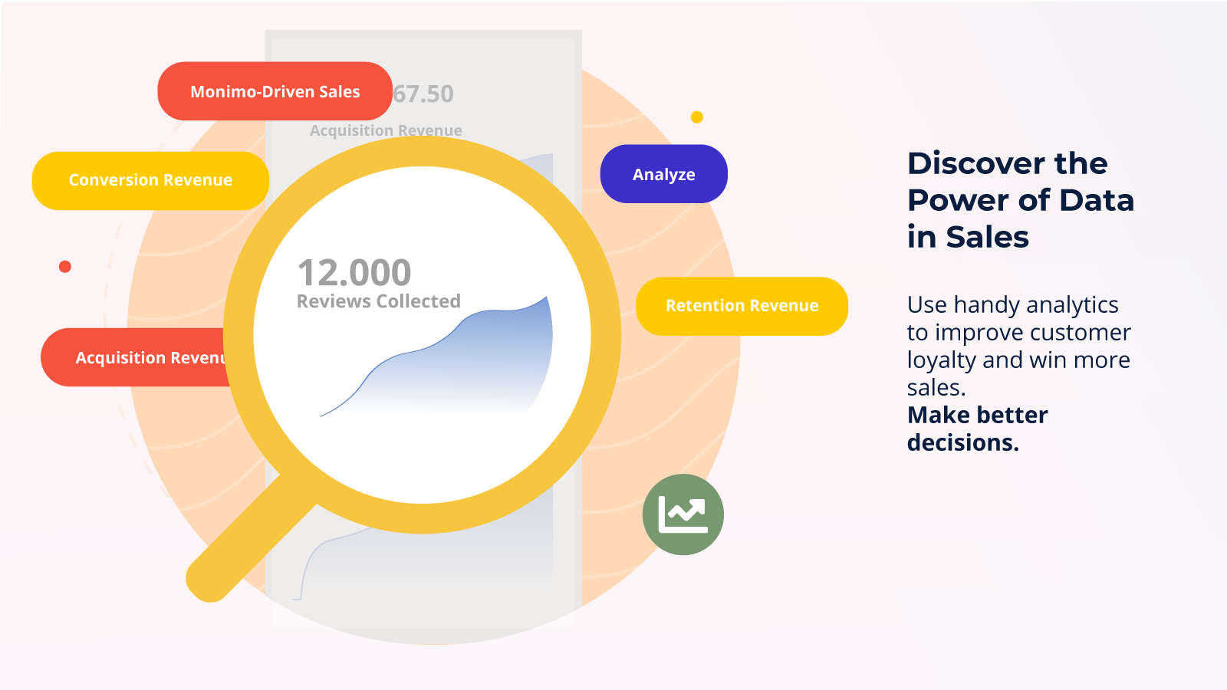Click the green line-chart analytics icon
The width and height of the screenshot is (1227, 690).
coord(682,514)
